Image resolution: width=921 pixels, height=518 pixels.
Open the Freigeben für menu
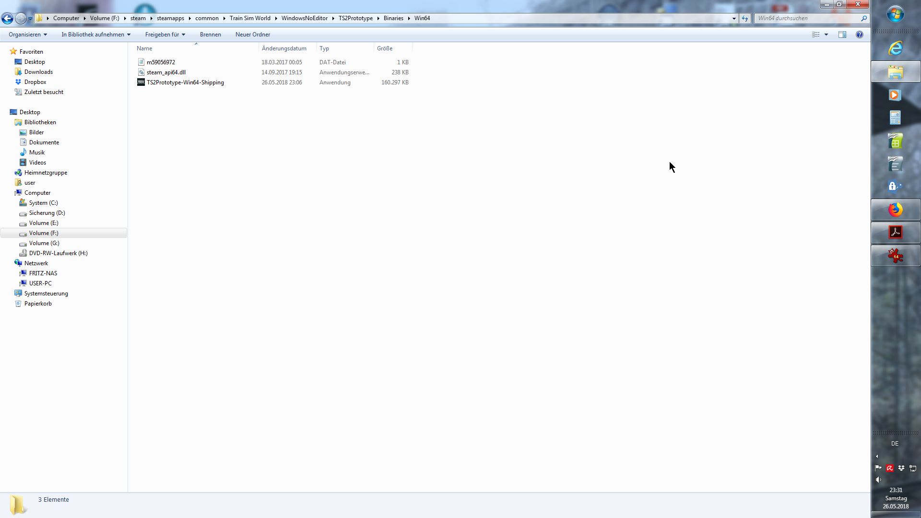coord(165,35)
